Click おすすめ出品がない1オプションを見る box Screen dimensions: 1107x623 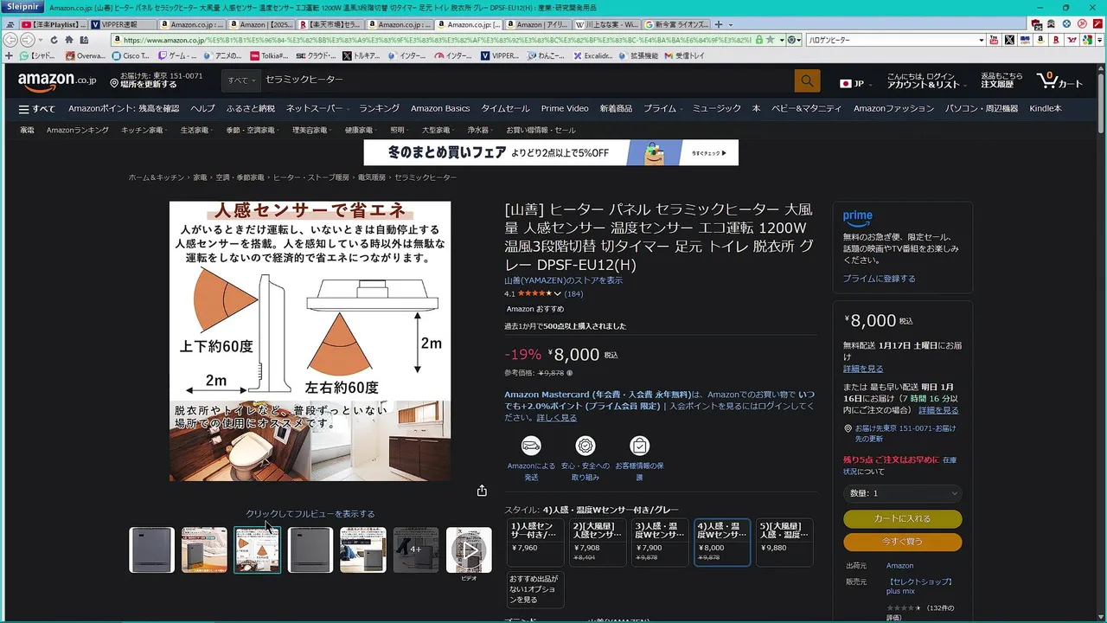tap(534, 588)
